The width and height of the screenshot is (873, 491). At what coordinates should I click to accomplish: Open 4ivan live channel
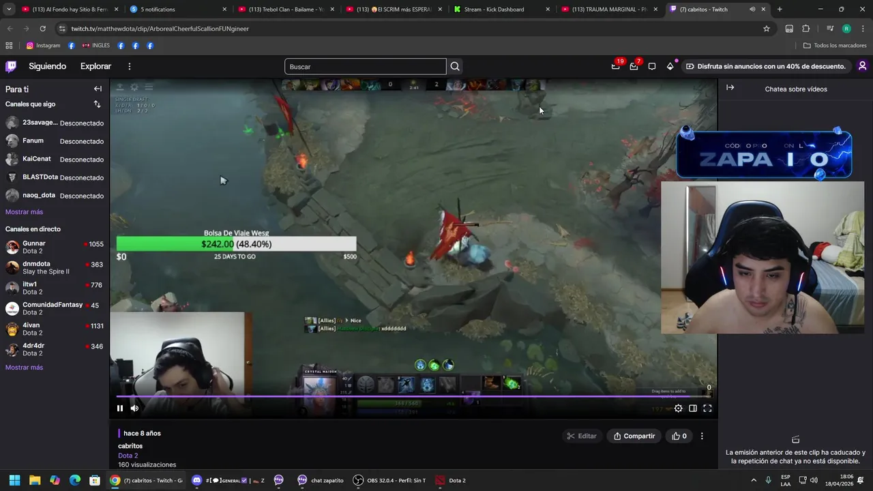55,329
